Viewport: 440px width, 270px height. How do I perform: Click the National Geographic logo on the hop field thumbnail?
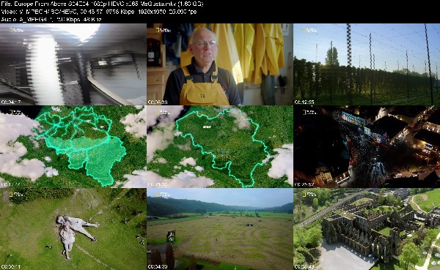pyautogui.click(x=309, y=30)
